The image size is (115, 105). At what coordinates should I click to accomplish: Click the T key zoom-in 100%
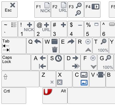[x=101, y=46]
